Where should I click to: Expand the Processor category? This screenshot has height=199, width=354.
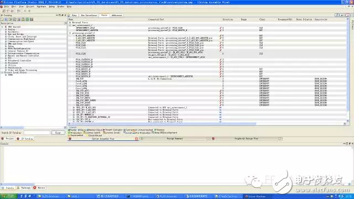tap(6, 63)
